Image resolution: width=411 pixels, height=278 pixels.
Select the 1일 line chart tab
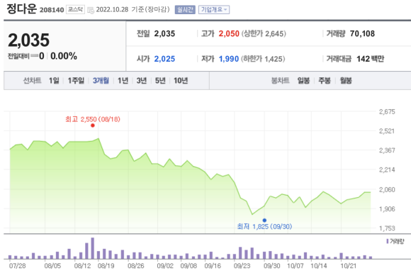point(54,81)
